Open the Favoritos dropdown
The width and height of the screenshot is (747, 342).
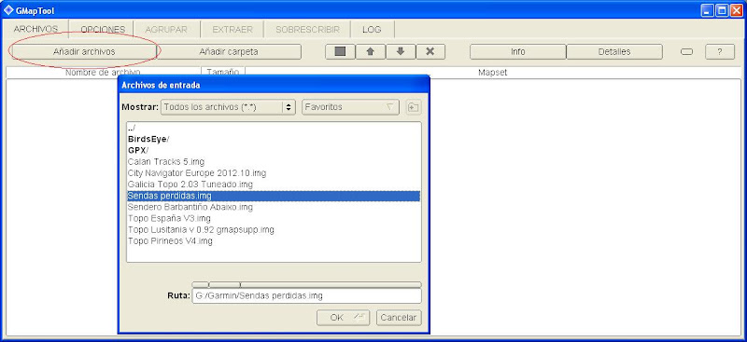(350, 107)
